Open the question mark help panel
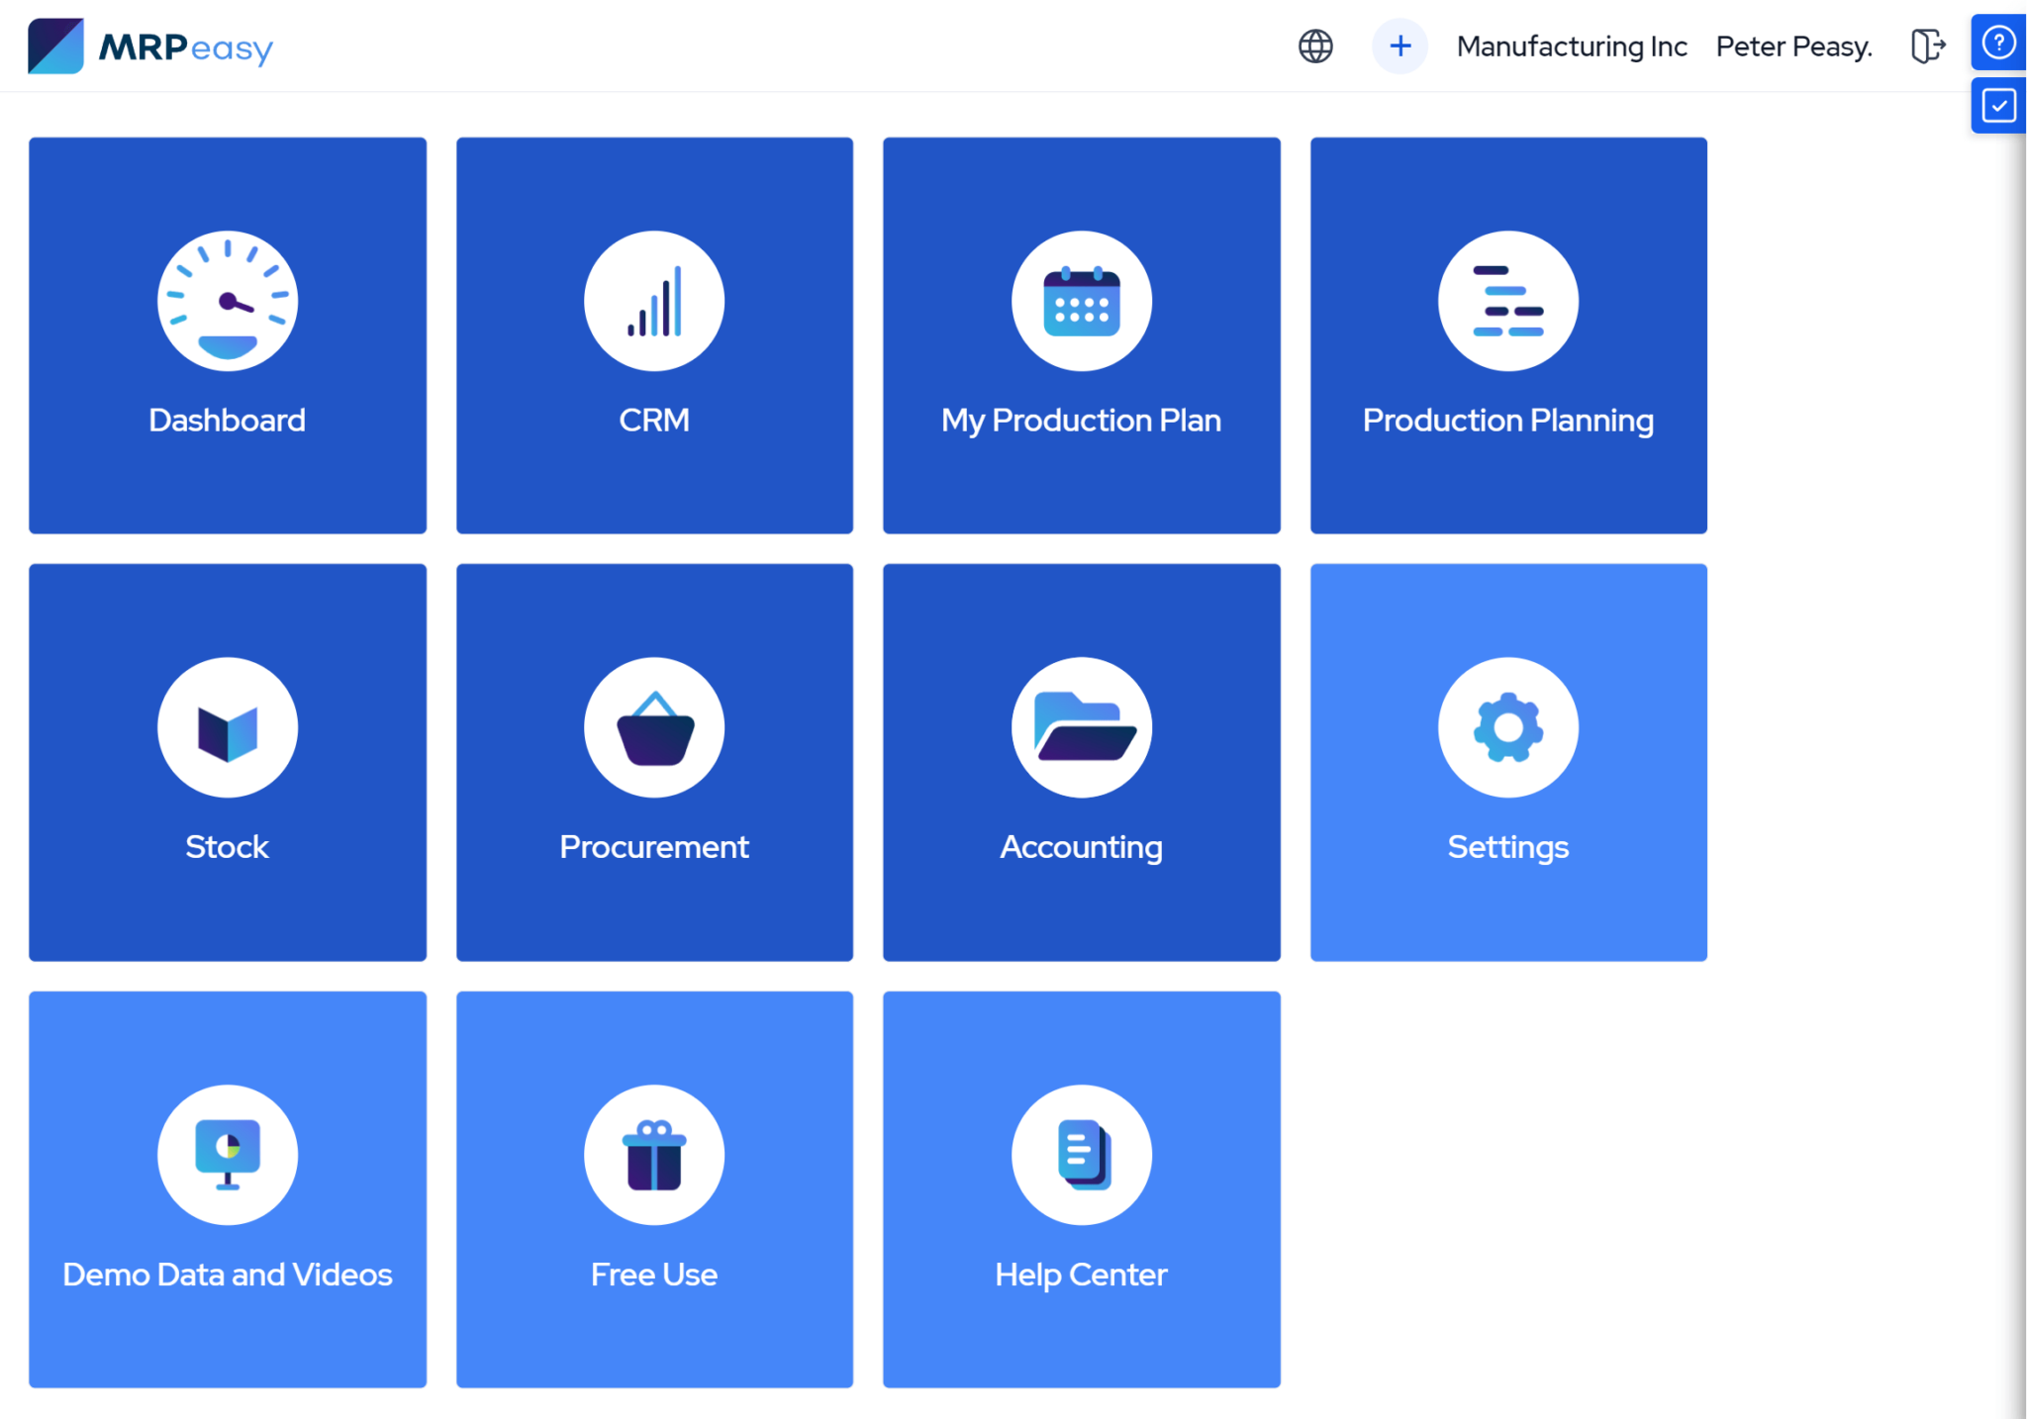This screenshot has height=1419, width=2027. point(1998,43)
